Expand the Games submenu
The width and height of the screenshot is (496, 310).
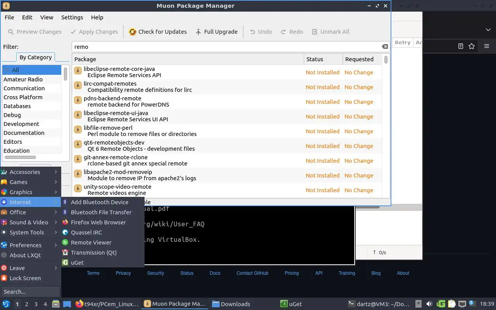pos(30,182)
